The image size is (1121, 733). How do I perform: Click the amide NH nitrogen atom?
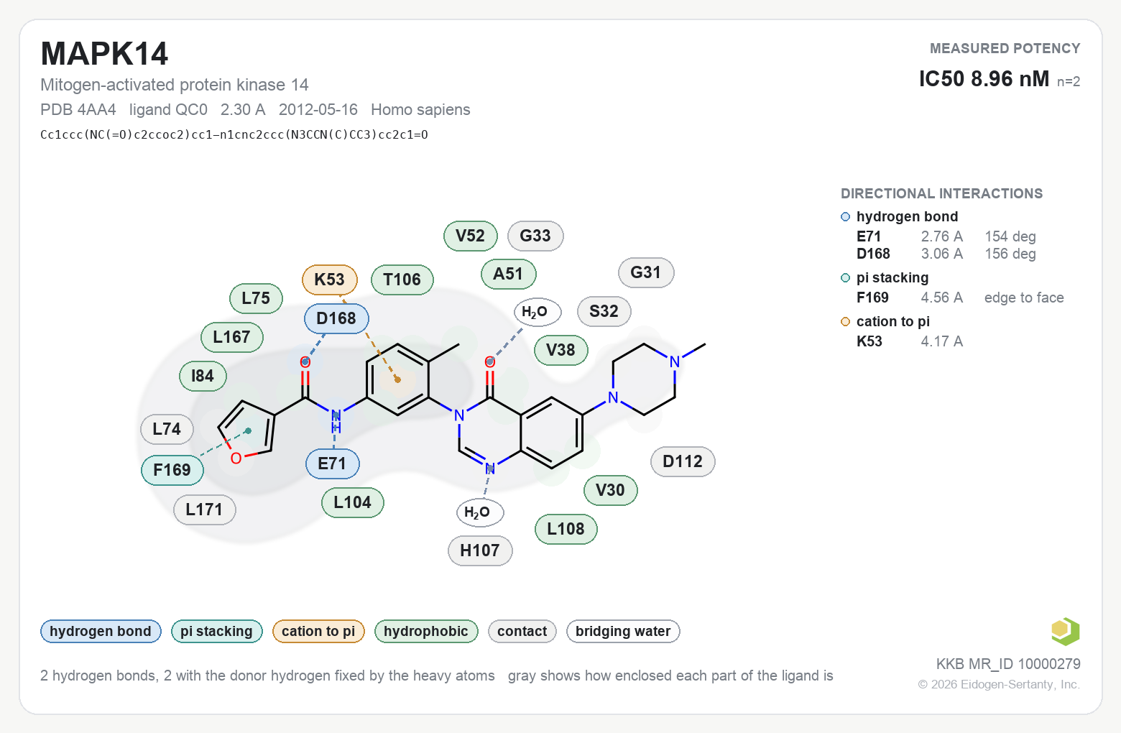pyautogui.click(x=336, y=416)
